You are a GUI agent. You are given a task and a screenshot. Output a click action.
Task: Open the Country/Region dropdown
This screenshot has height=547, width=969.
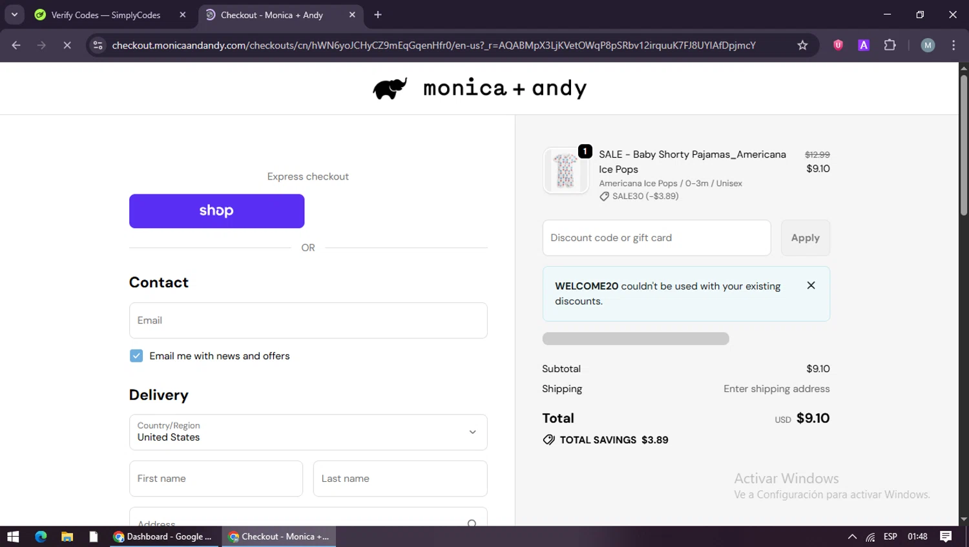(308, 432)
